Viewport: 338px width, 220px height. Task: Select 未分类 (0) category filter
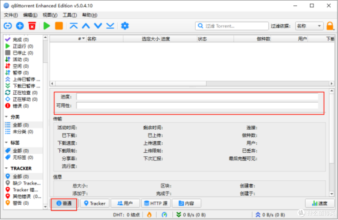click(x=23, y=132)
